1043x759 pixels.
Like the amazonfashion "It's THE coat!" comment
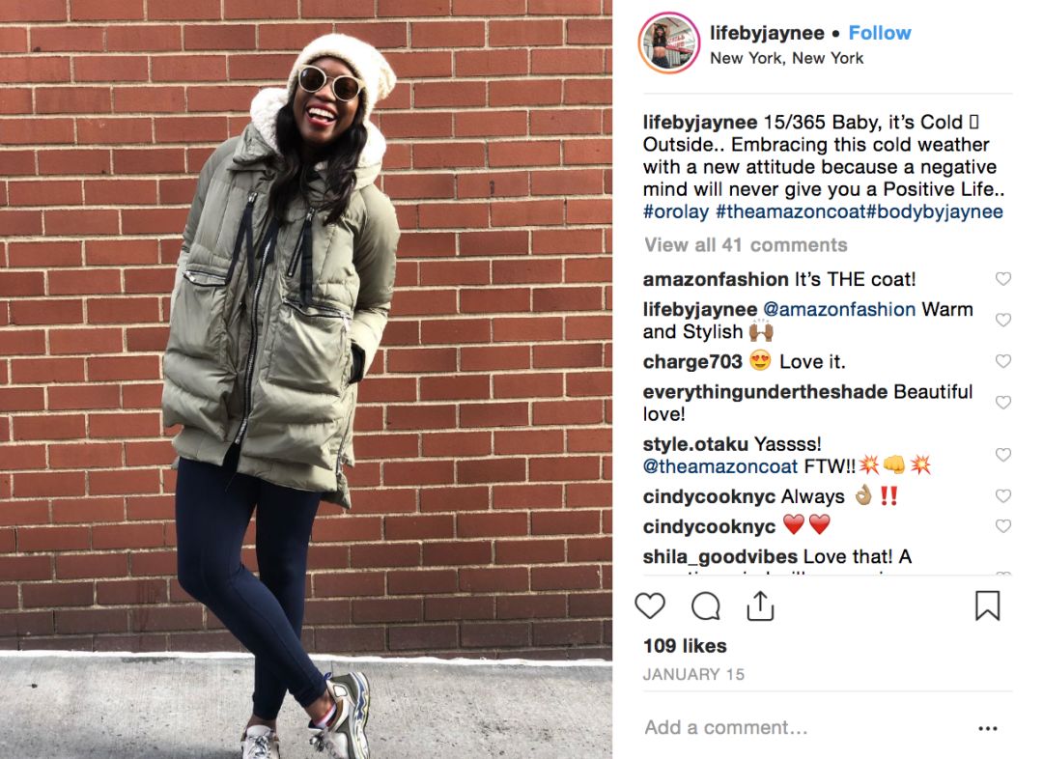point(1003,279)
